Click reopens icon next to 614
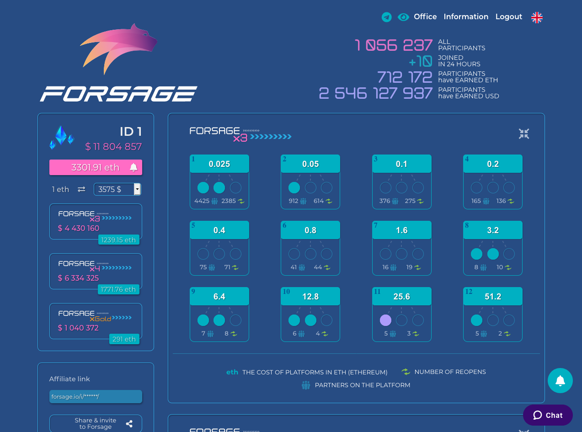This screenshot has height=432, width=582. (329, 201)
